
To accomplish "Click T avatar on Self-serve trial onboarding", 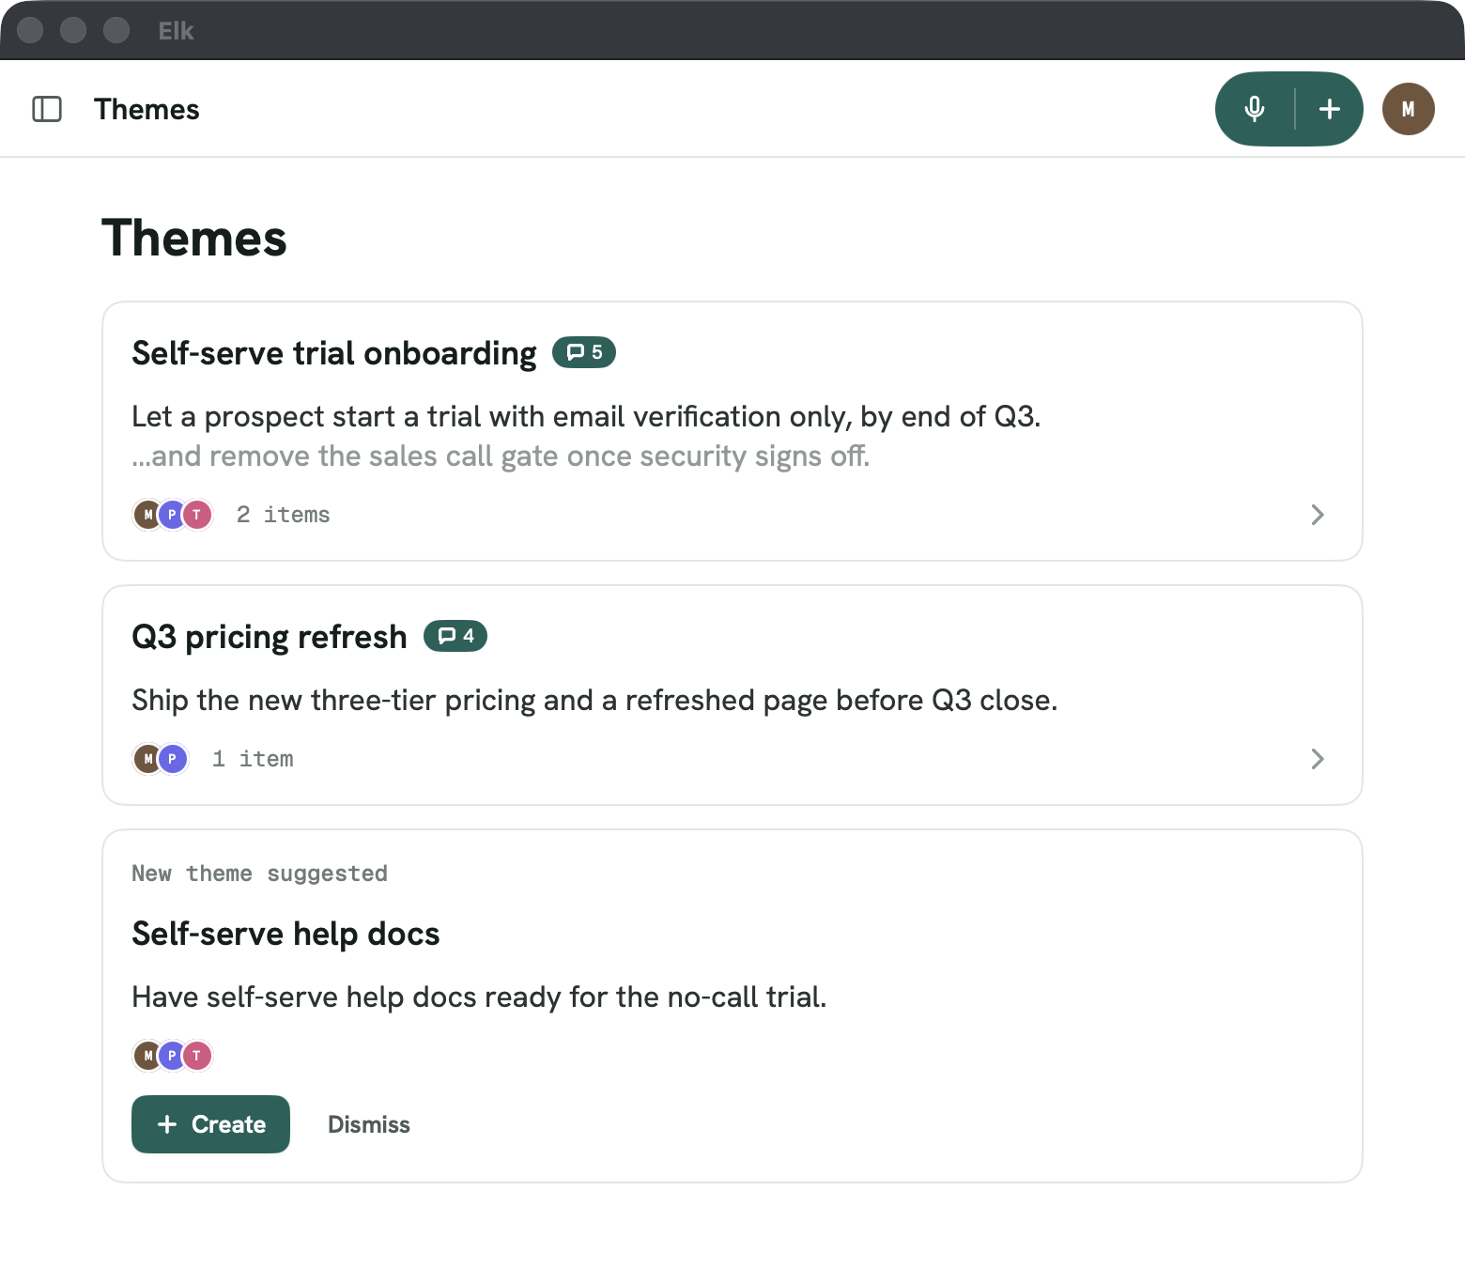I will point(196,515).
